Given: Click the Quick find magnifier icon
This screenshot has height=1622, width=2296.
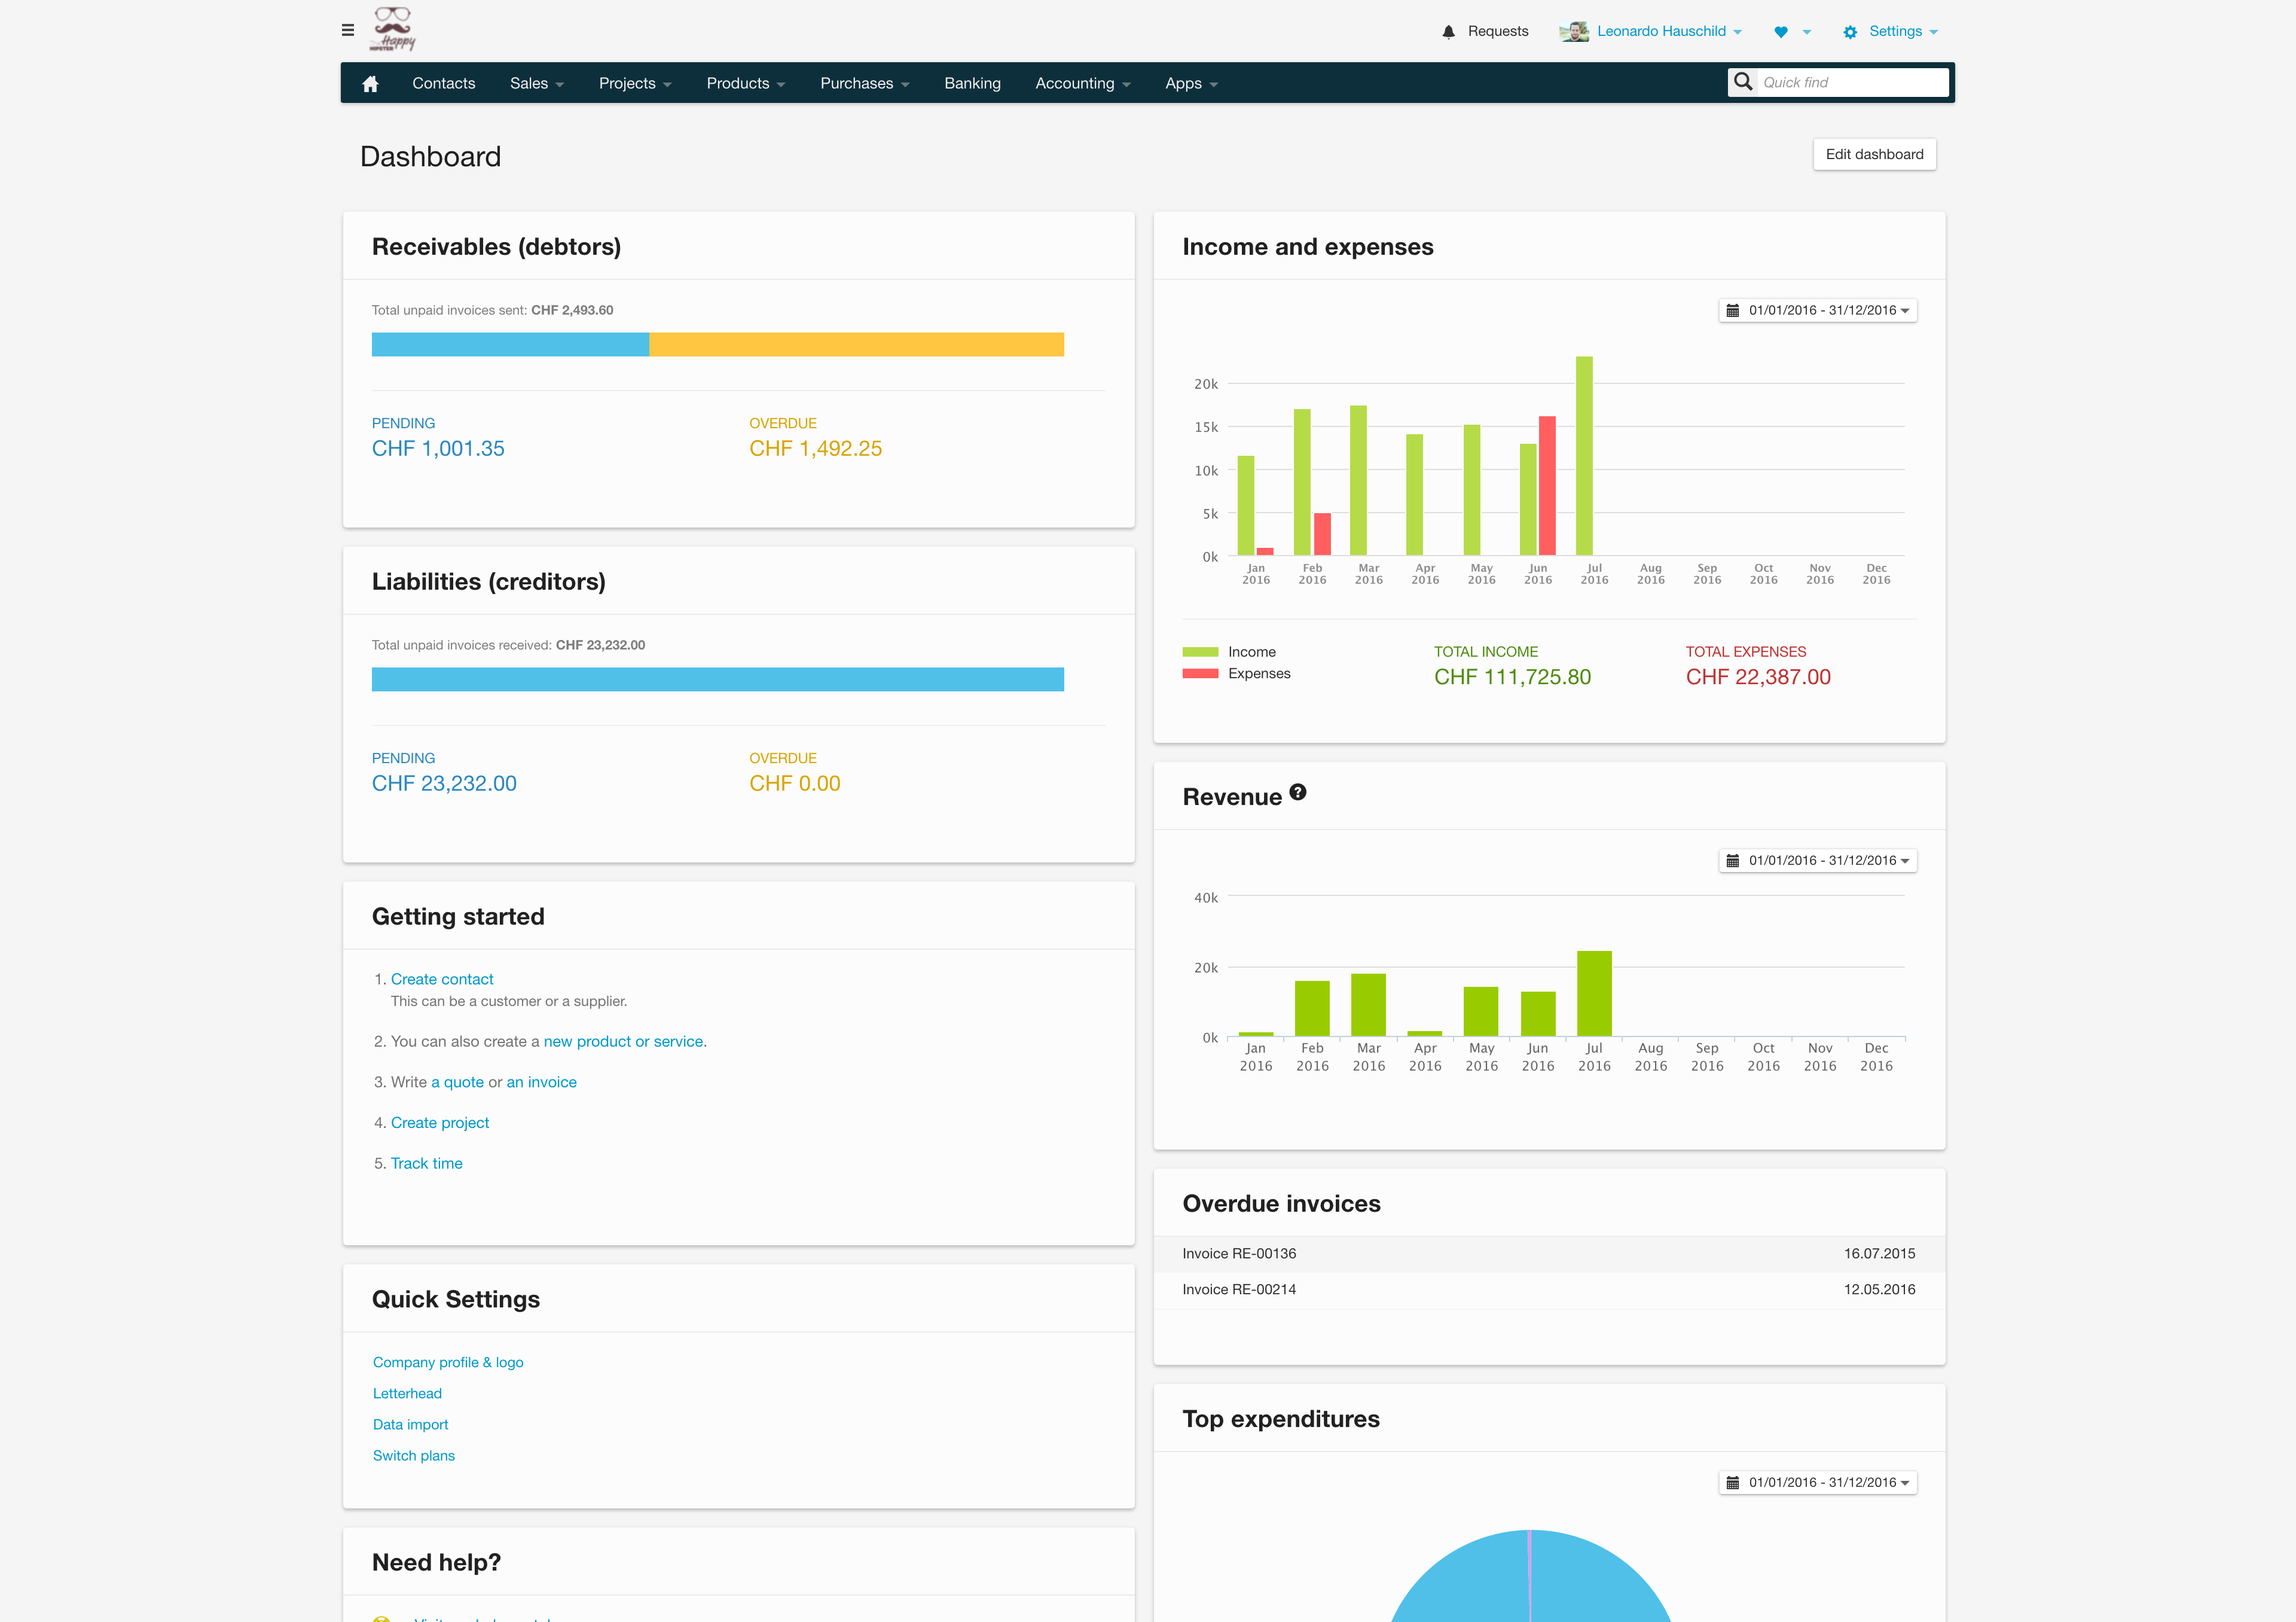Looking at the screenshot, I should [1743, 82].
